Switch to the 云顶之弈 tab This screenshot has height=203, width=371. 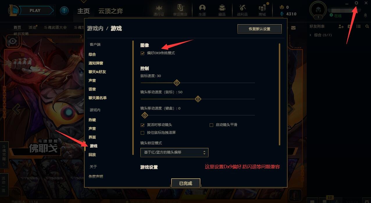[110, 11]
